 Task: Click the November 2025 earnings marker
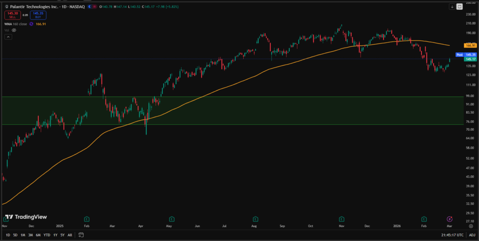tap(341, 219)
